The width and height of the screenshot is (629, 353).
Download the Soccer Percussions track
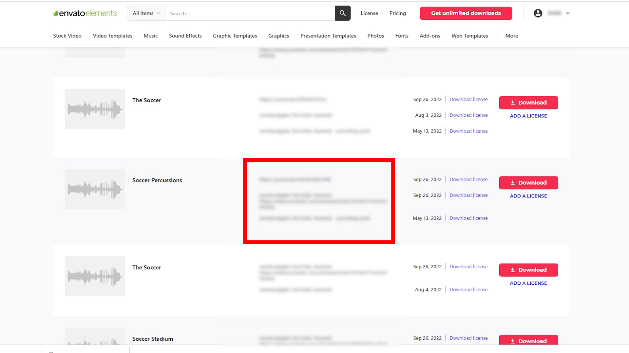(528, 183)
